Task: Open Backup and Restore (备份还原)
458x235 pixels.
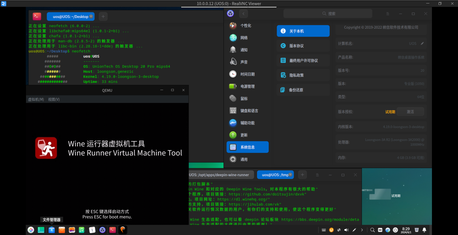Action: tap(303, 90)
